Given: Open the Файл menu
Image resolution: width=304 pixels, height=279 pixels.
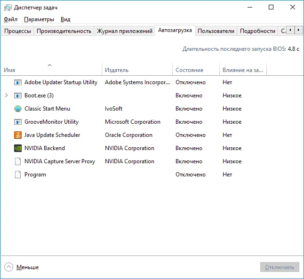Looking at the screenshot, I should 10,19.
